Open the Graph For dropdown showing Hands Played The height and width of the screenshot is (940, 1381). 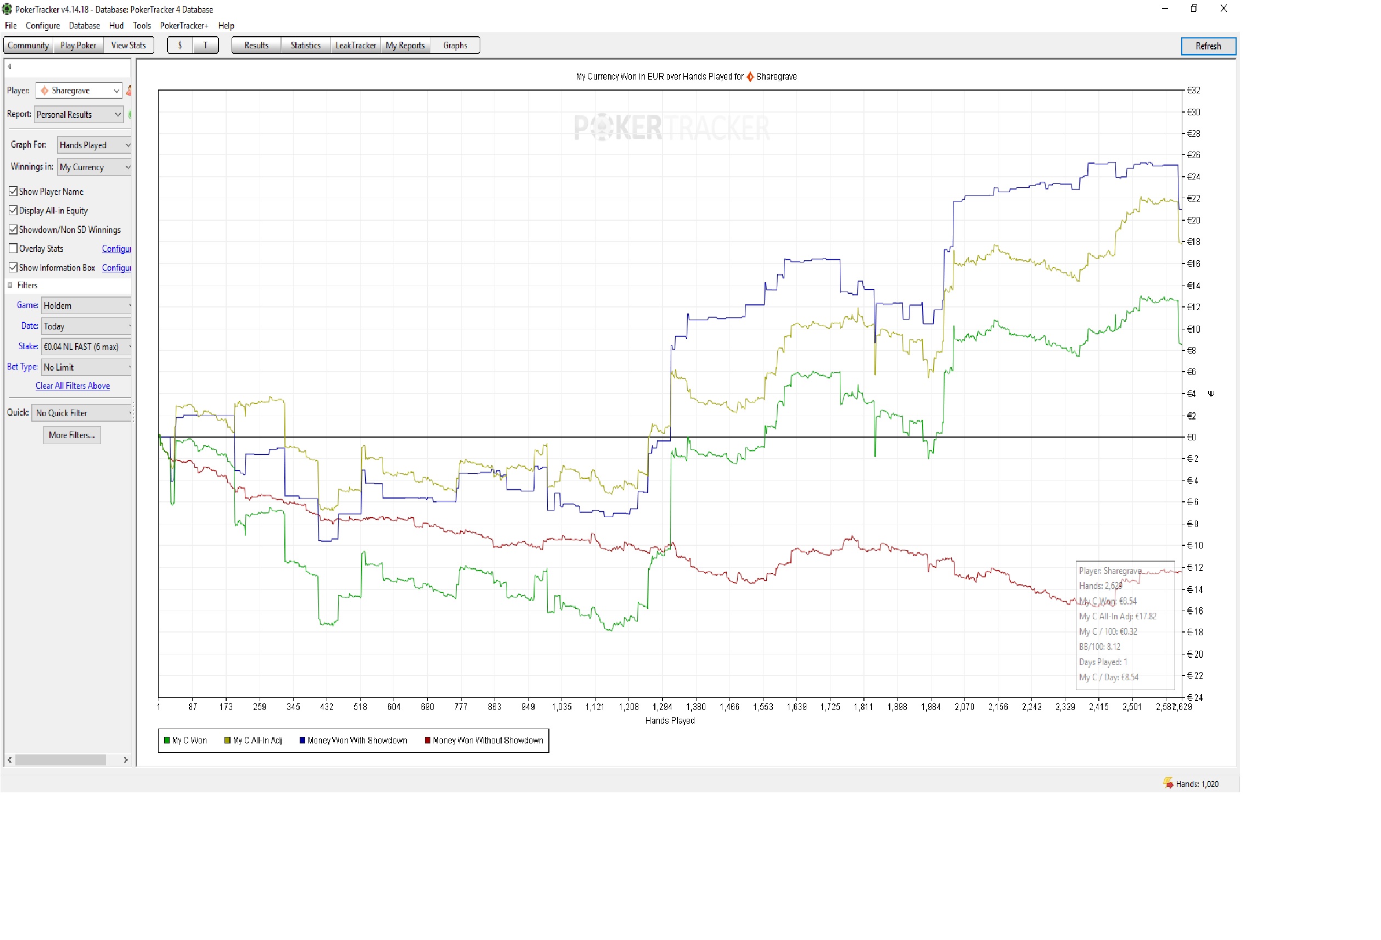[94, 145]
